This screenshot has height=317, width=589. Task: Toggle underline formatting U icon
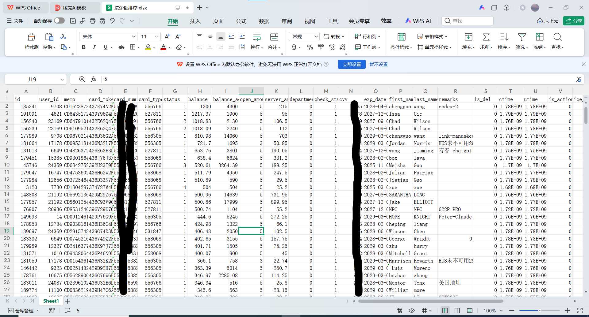point(106,47)
